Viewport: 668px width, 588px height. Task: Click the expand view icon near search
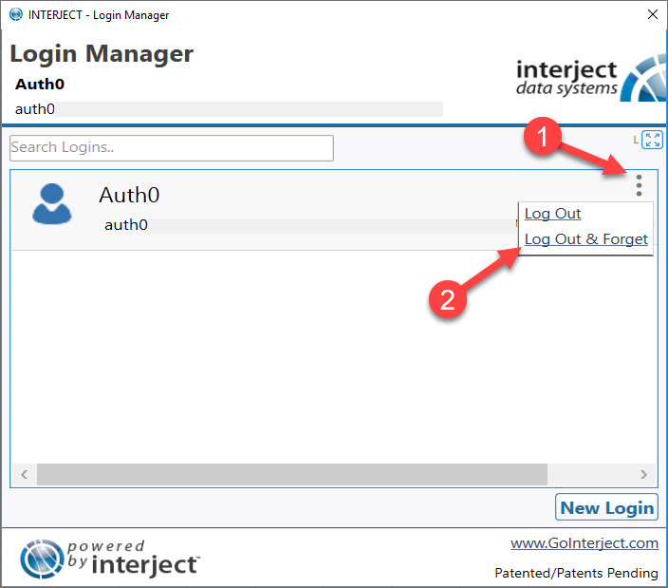(x=652, y=140)
